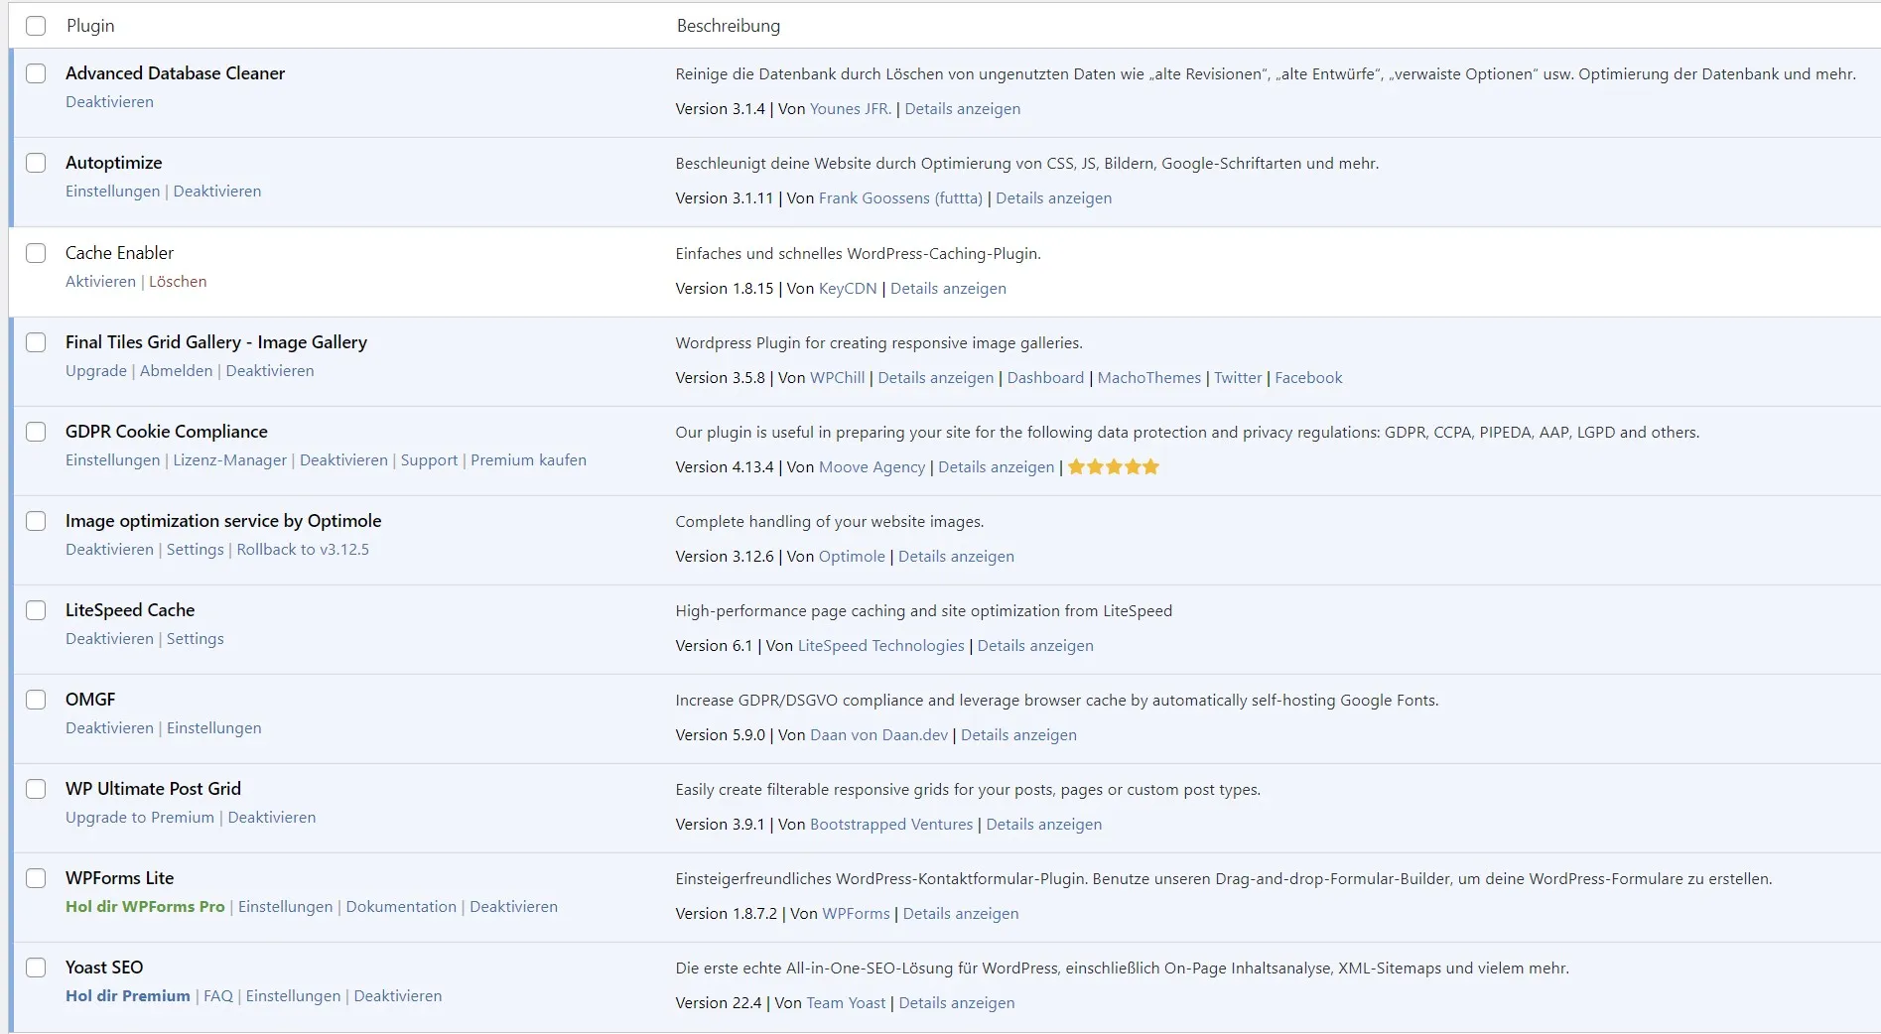Screen dimensions: 1881x1034
Task: Select the WPForms Lite checkbox
Action: [x=36, y=878]
